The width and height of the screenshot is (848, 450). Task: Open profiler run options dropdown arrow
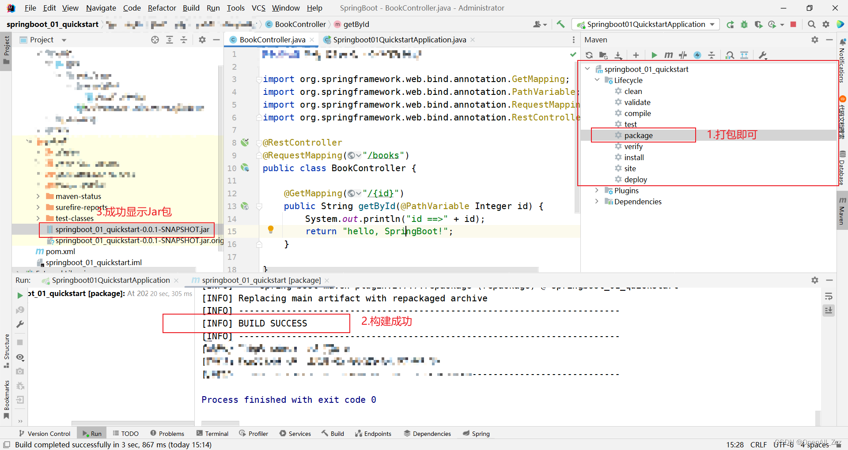(782, 25)
